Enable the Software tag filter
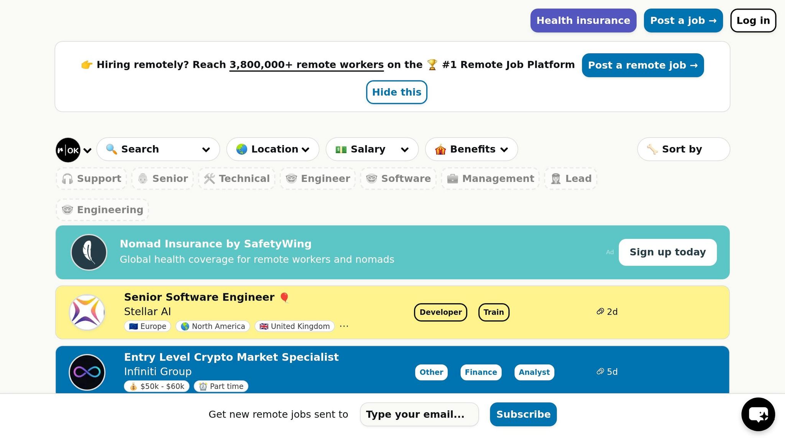The width and height of the screenshot is (785, 441). click(398, 179)
